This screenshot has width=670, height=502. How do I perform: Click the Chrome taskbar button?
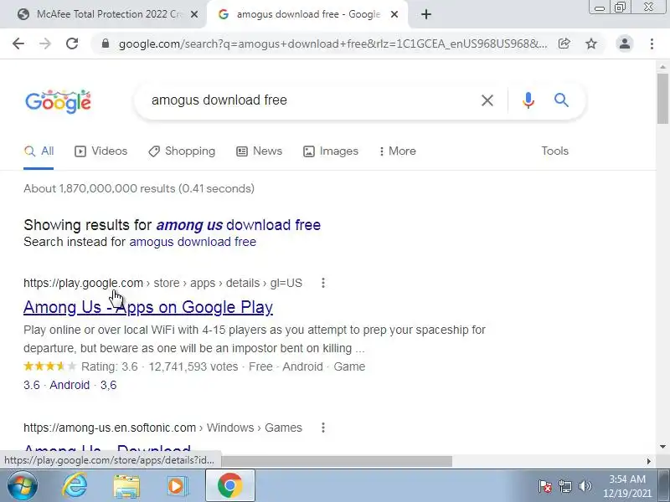tap(229, 486)
